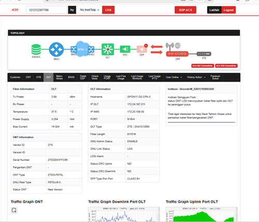Screen dimensions: 259x222
Task: Open the Last Usage Minitools tab
Action: [x=137, y=77]
